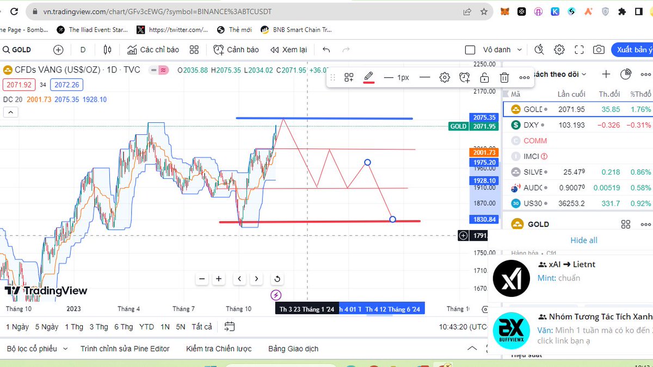This screenshot has height=367, width=653.
Task: Select the COMM row in watchlist
Action: [x=578, y=140]
